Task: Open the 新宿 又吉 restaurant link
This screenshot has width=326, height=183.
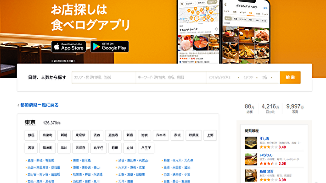Action: point(266,172)
